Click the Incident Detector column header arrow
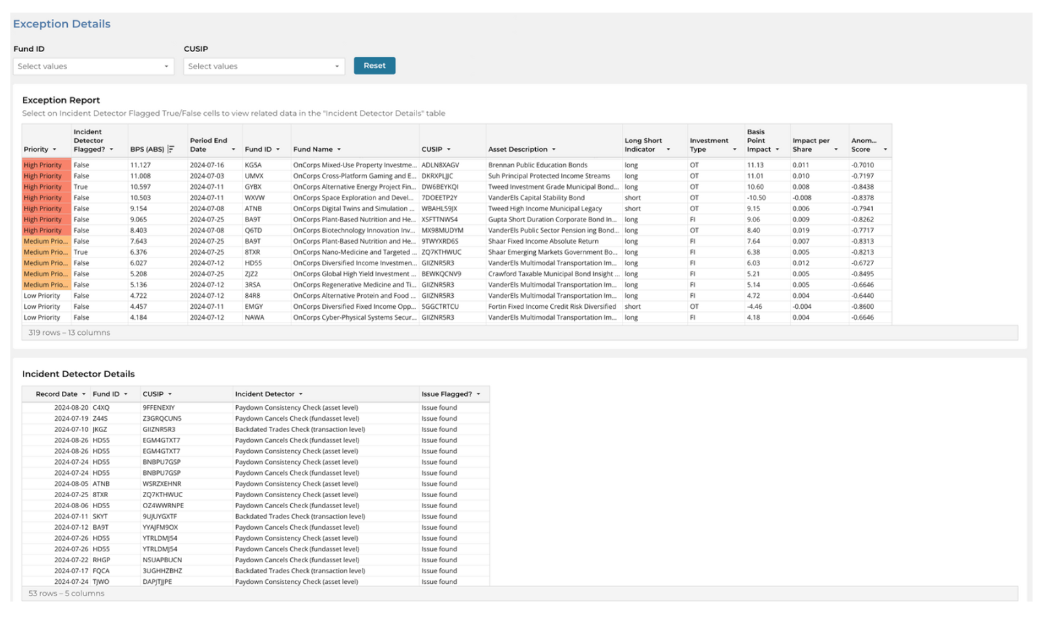 301,394
